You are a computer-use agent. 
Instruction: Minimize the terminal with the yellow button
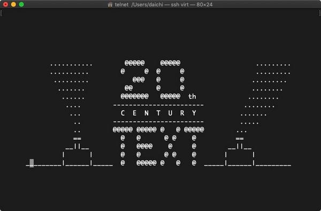13,4
